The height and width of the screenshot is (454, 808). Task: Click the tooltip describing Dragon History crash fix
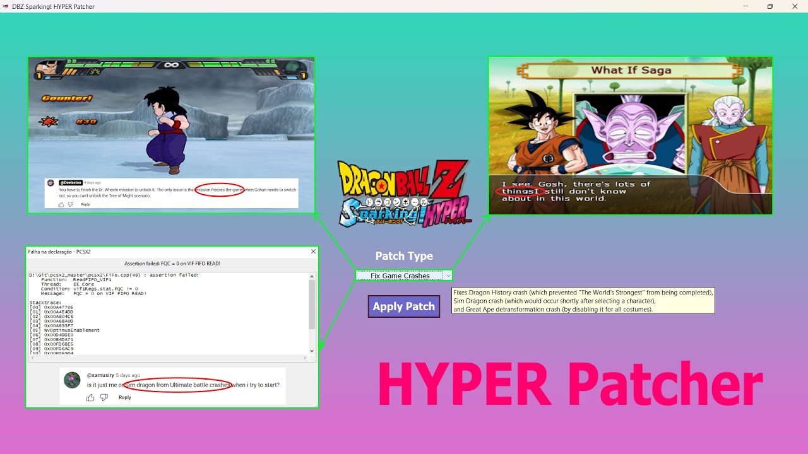(583, 301)
